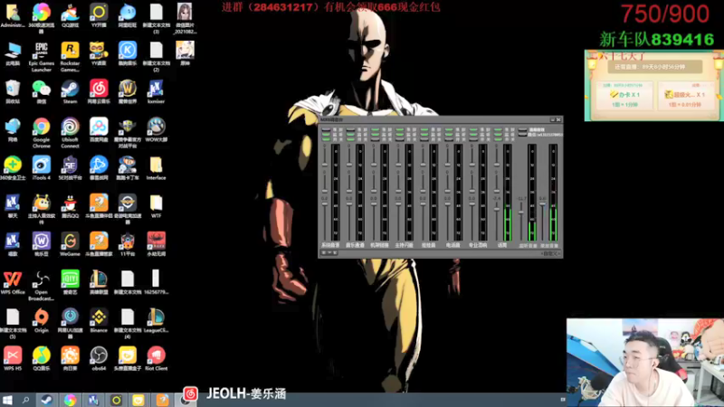Viewport: 724px width, 407px height.
Task: Open Ubisoft Connect desktop icon
Action: tap(70, 133)
